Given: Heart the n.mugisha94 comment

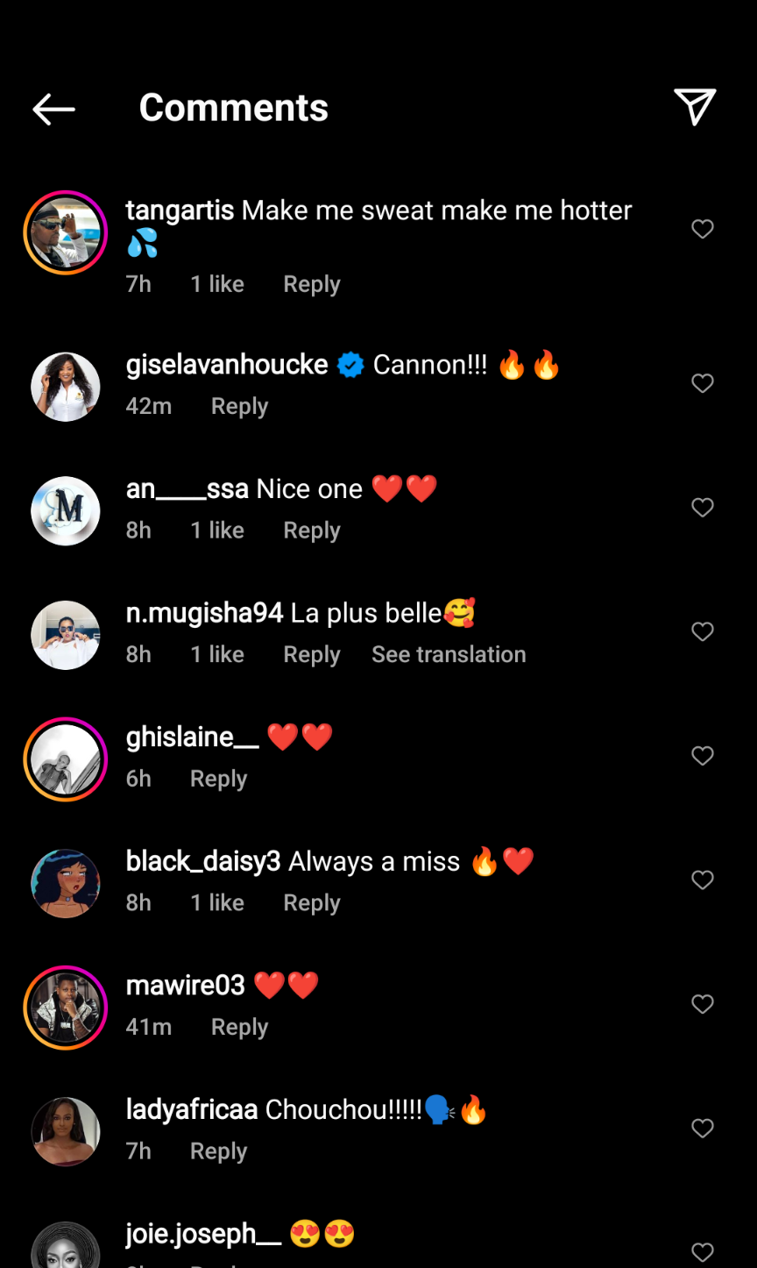Looking at the screenshot, I should click(703, 631).
